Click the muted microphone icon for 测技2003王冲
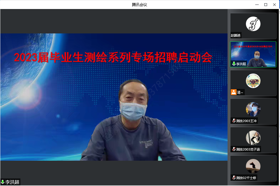The width and height of the screenshot is (280, 186). pos(233,121)
